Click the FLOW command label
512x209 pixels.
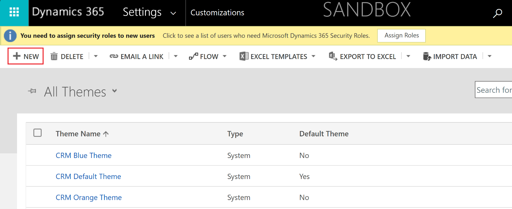point(209,57)
